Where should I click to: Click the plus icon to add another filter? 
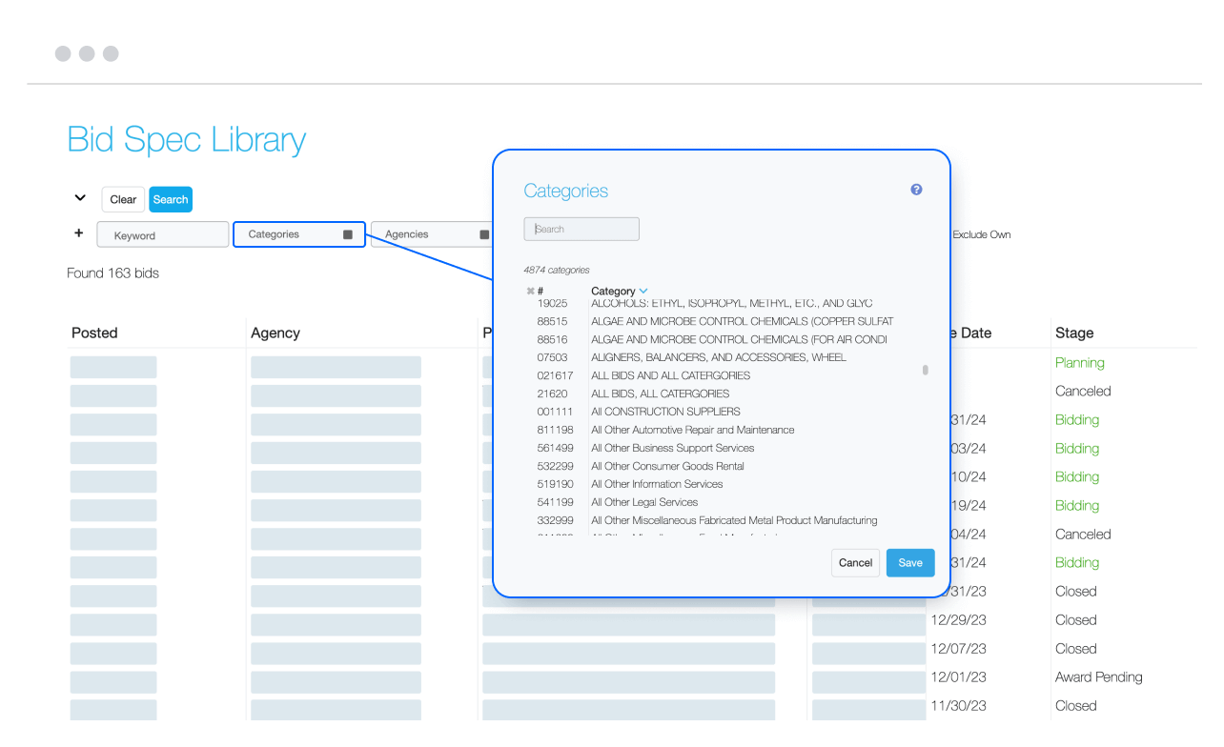pos(78,232)
